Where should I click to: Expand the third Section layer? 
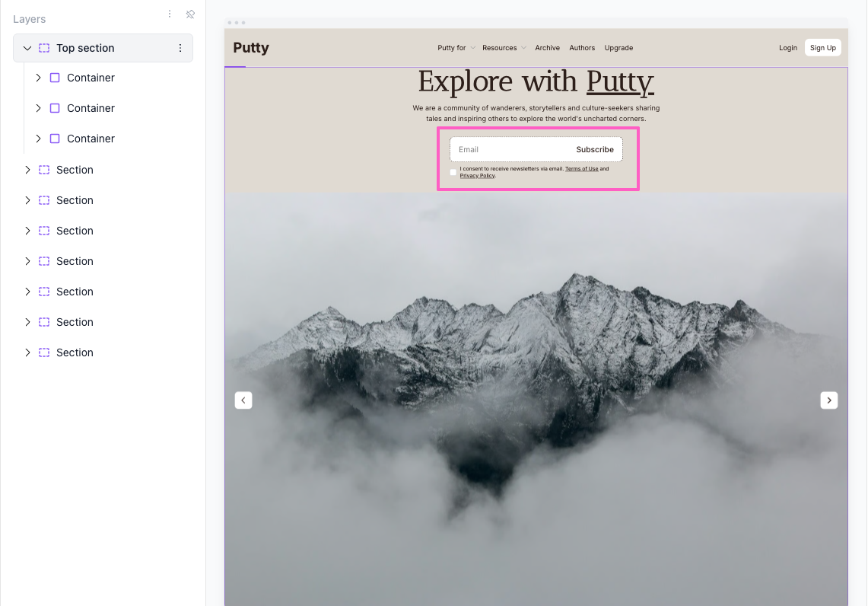point(27,231)
